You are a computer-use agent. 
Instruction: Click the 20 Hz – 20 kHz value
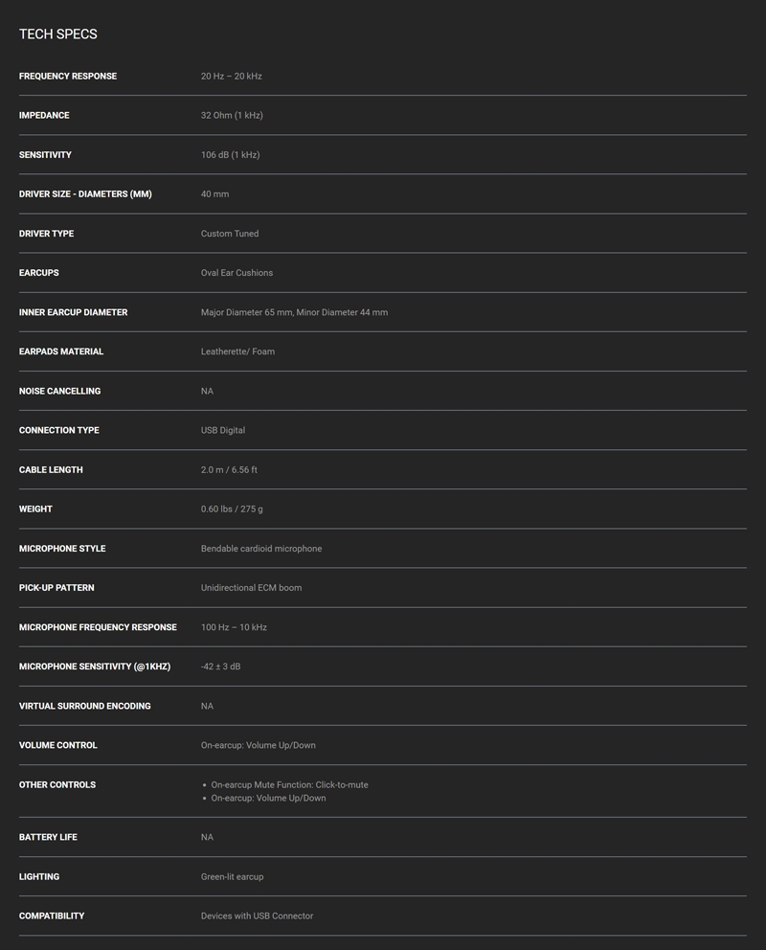pyautogui.click(x=232, y=76)
